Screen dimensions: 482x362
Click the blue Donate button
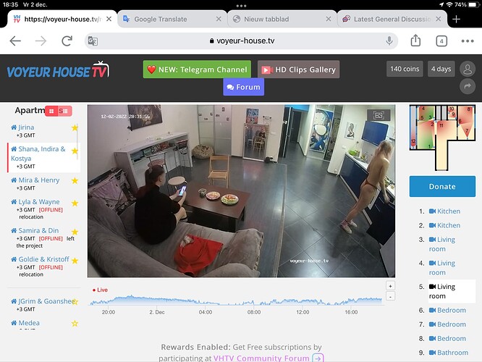(442, 186)
